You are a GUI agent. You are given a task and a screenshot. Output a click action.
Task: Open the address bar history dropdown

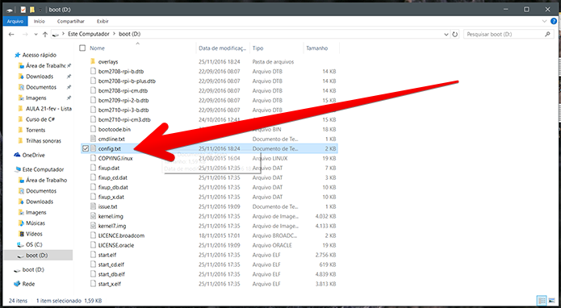click(x=446, y=35)
